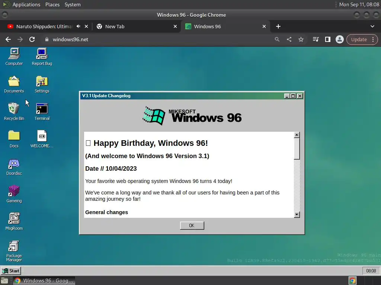Minimize the V3.1 Update Changelog window
The height and width of the screenshot is (285, 381).
coord(287,96)
